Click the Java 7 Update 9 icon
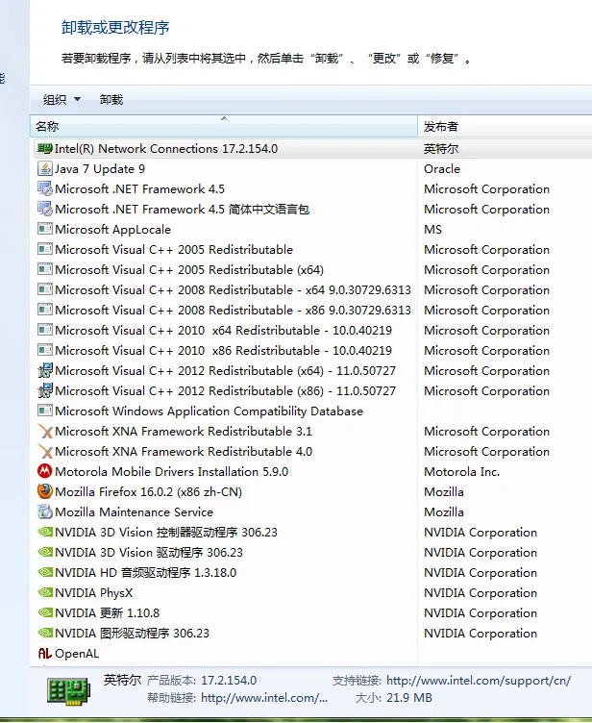592x723 pixels. coord(45,169)
